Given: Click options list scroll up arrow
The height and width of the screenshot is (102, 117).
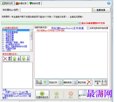Looking at the screenshot, I should tap(31, 31).
